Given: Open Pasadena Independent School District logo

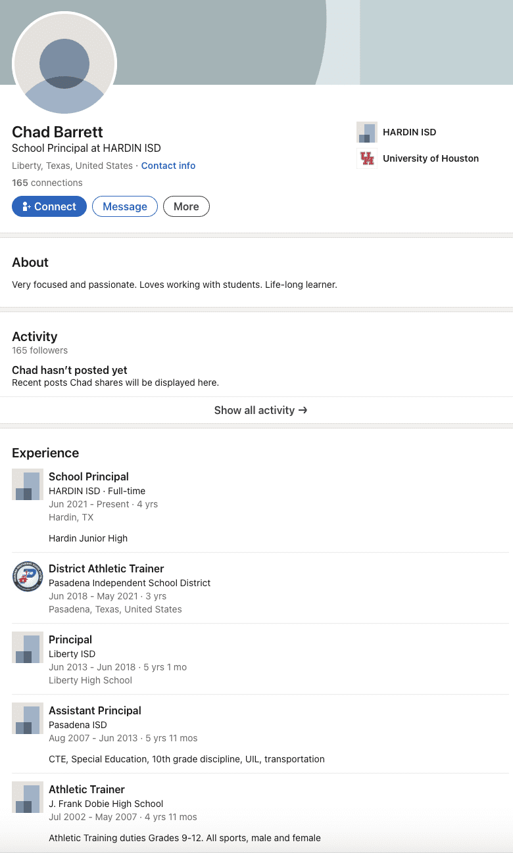Looking at the screenshot, I should (28, 576).
